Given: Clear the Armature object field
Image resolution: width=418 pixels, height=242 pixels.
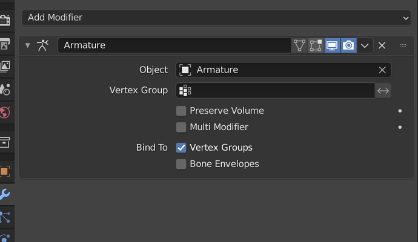Looking at the screenshot, I should [x=382, y=70].
